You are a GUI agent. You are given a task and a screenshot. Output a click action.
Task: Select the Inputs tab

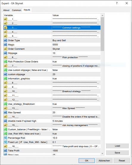[27, 10]
